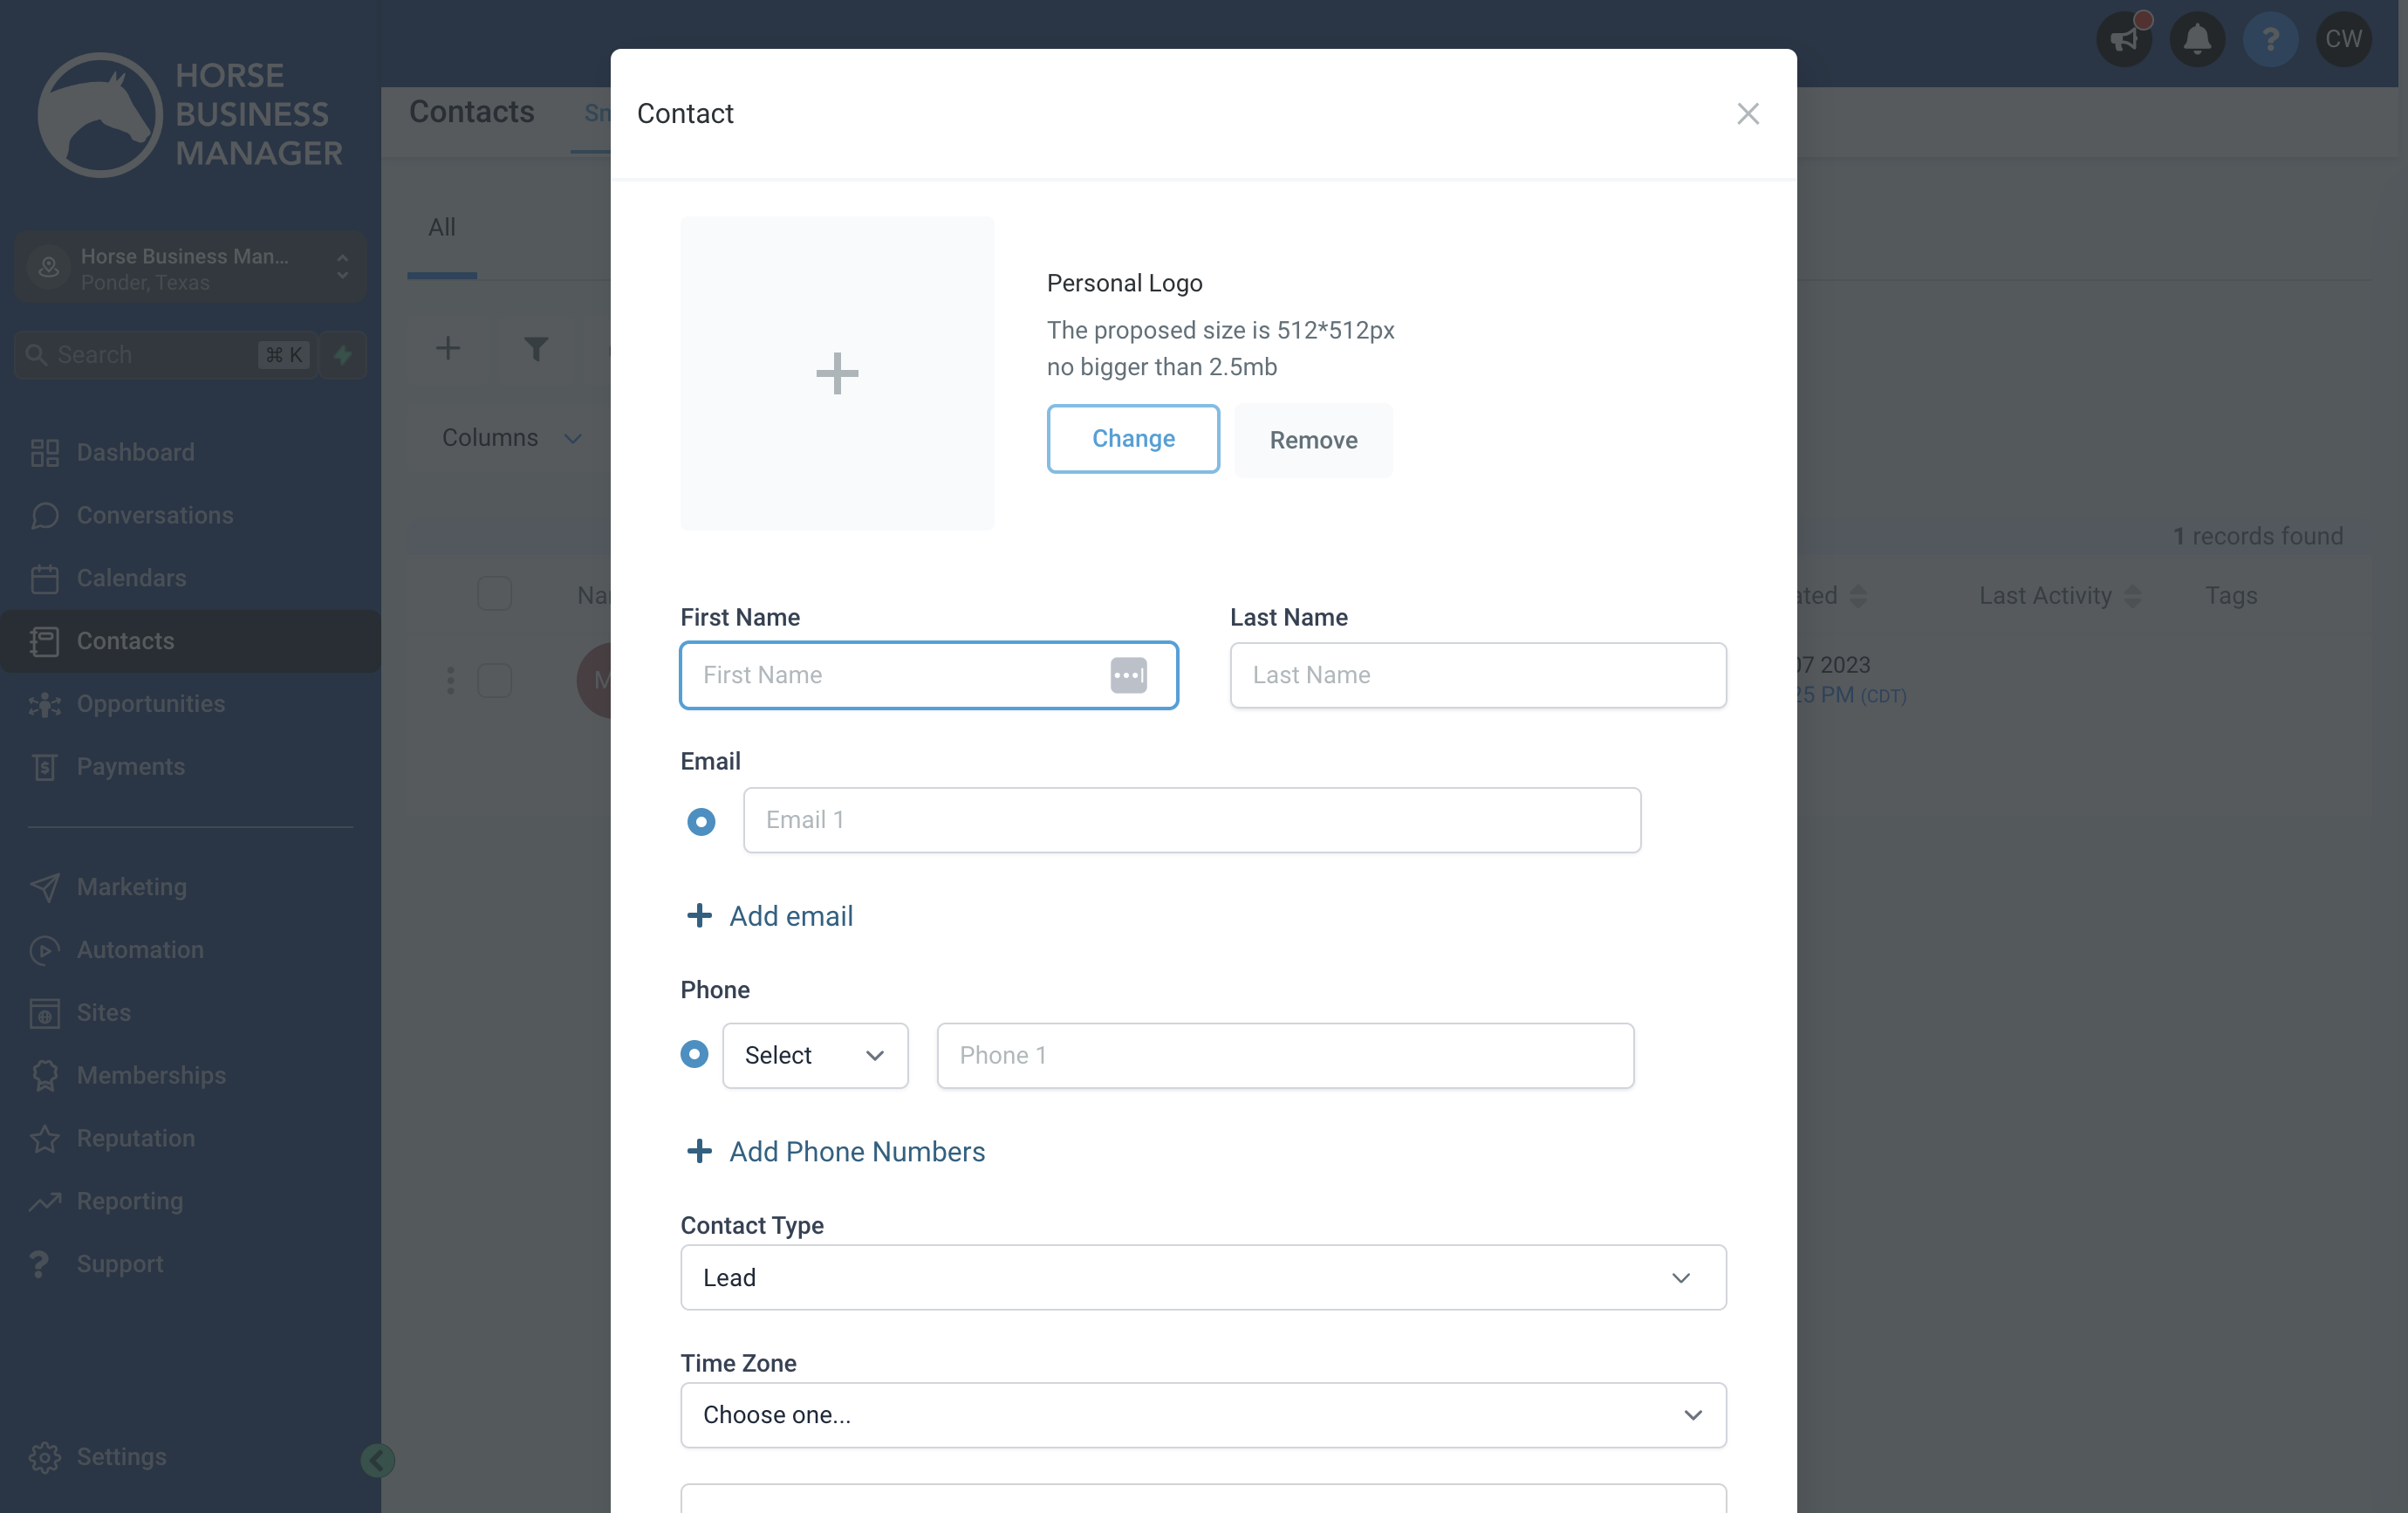Click the Remove logo button

pyautogui.click(x=1313, y=440)
